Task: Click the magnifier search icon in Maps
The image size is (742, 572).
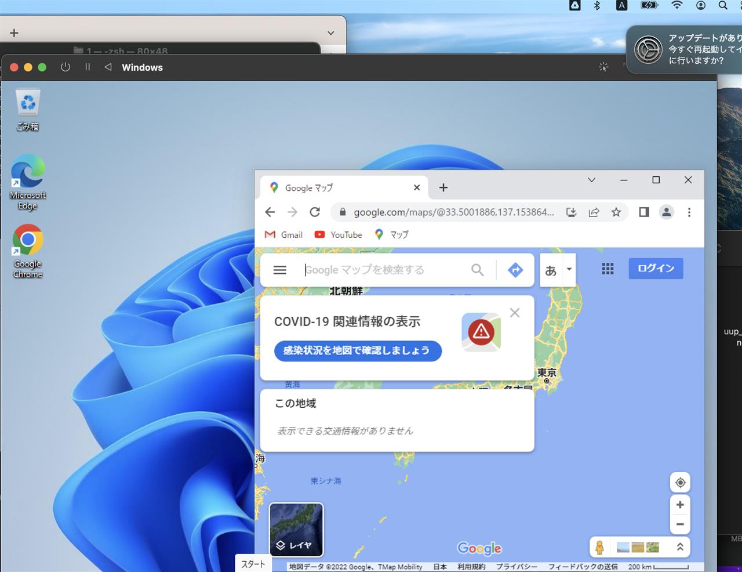Action: coord(477,270)
